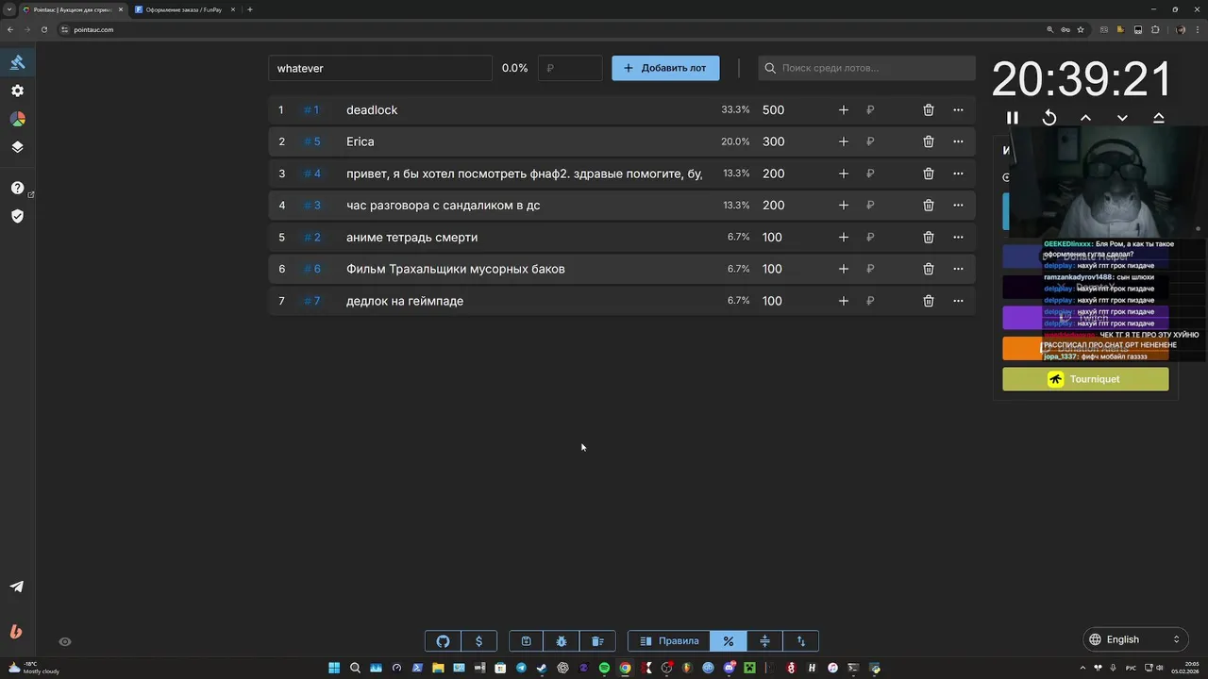
Task: Open a new browser tab
Action: (250, 9)
